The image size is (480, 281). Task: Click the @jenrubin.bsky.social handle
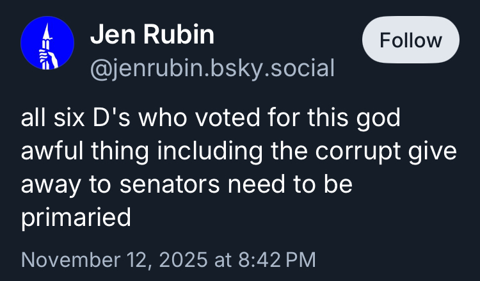pos(212,67)
